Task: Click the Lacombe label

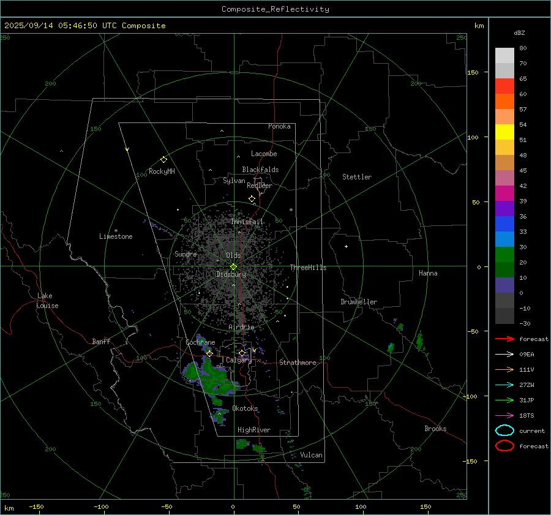Action: pos(264,154)
